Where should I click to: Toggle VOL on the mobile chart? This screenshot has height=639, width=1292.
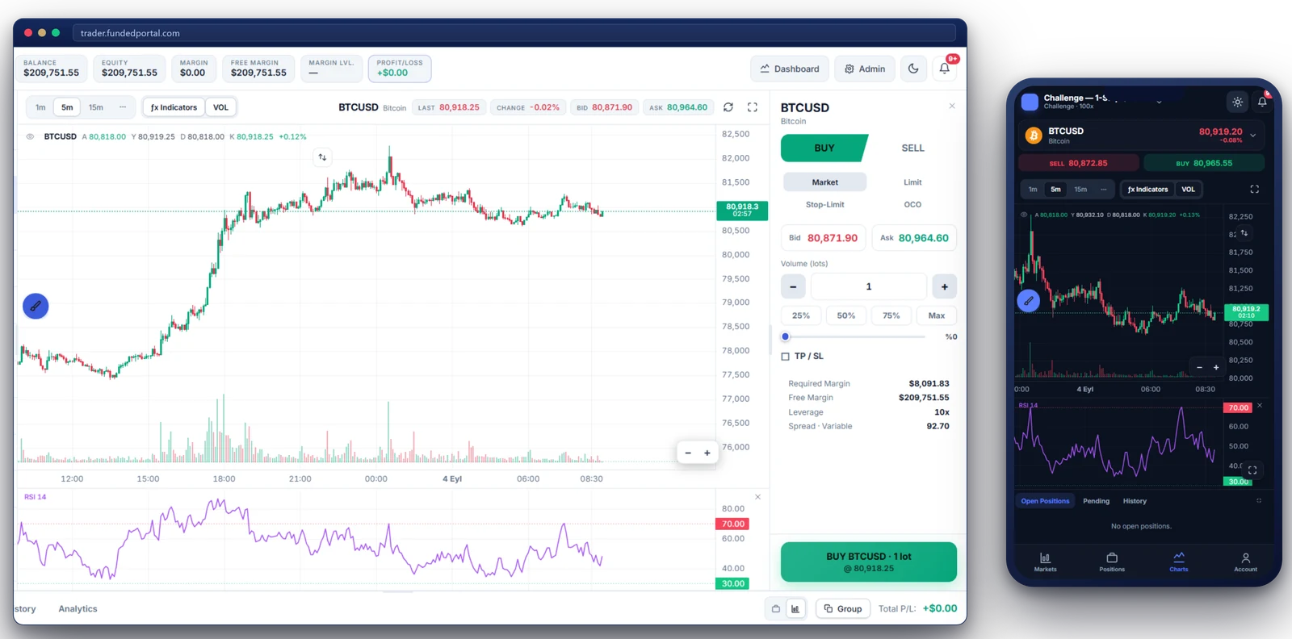(x=1188, y=190)
